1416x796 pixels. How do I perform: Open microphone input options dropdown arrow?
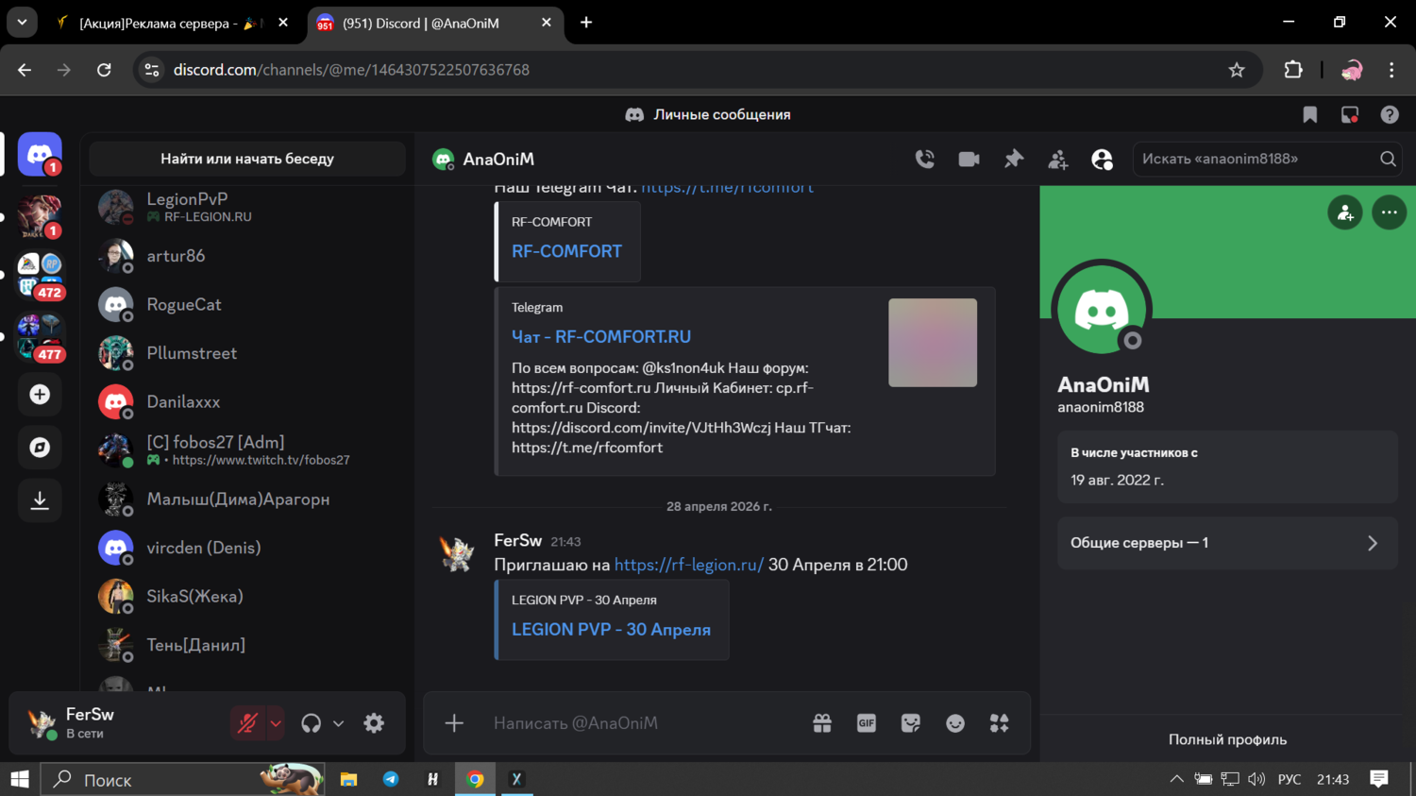[x=275, y=723]
